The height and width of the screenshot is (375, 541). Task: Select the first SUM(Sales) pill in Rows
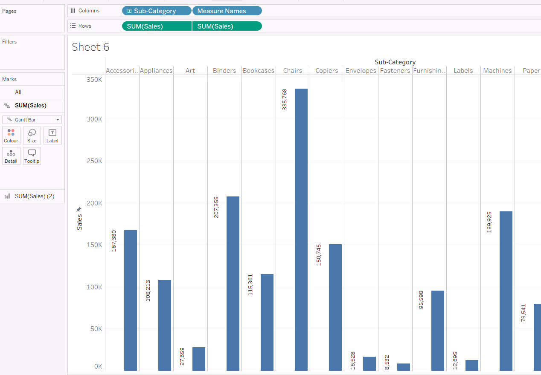coord(157,26)
